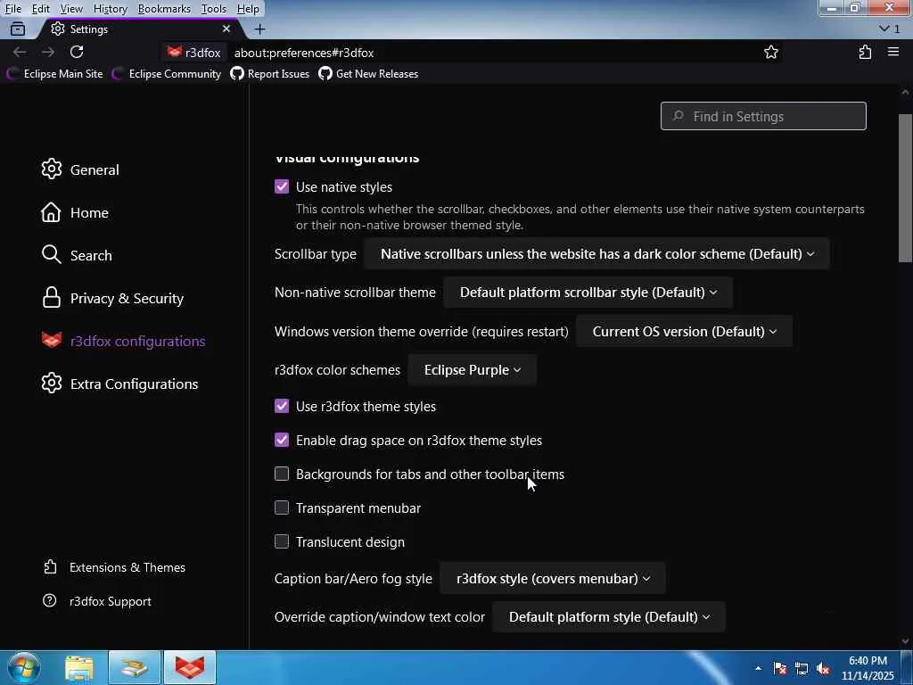Open File Explorer from the taskbar
This screenshot has width=913, height=685.
click(79, 667)
